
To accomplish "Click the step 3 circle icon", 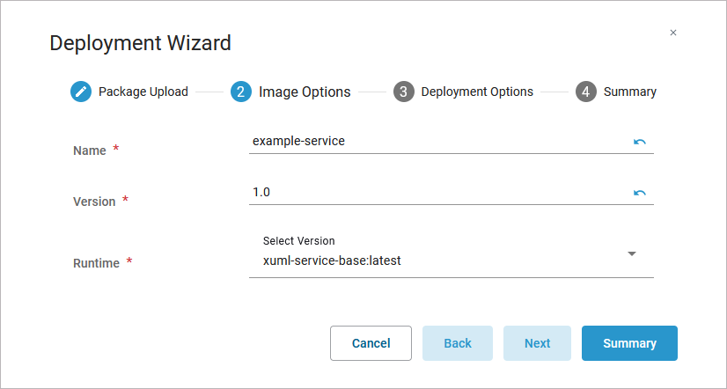I will [404, 92].
